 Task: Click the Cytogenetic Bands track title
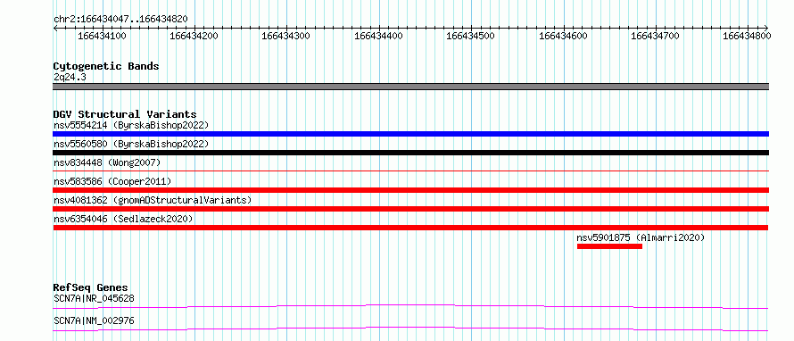click(106, 66)
